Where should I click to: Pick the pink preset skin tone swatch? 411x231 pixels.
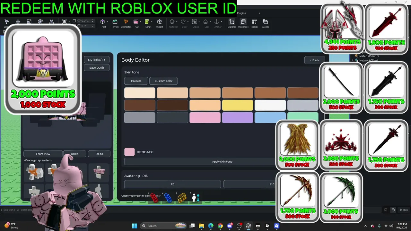pyautogui.click(x=205, y=117)
